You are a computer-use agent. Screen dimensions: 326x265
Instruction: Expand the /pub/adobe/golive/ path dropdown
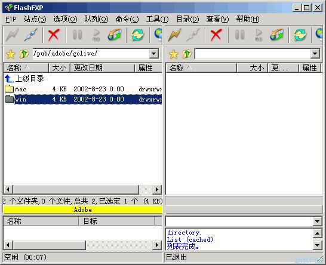154,54
